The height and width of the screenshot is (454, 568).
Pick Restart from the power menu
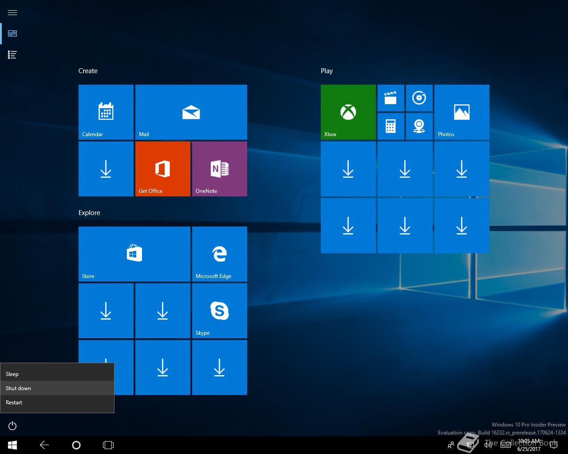pyautogui.click(x=57, y=403)
